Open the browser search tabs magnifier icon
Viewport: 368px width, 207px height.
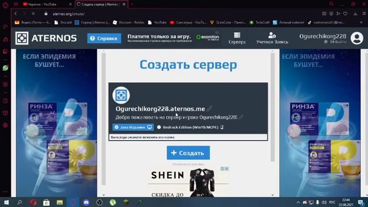tap(331, 4)
